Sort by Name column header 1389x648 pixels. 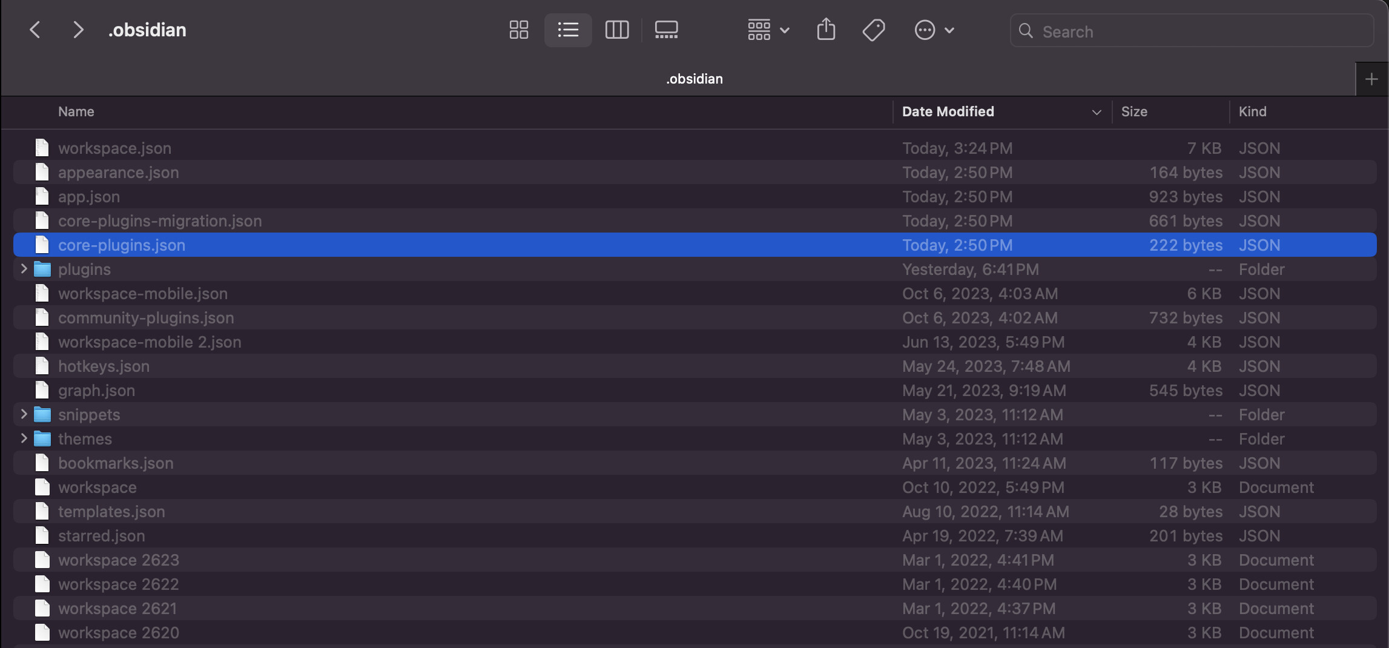pyautogui.click(x=76, y=111)
